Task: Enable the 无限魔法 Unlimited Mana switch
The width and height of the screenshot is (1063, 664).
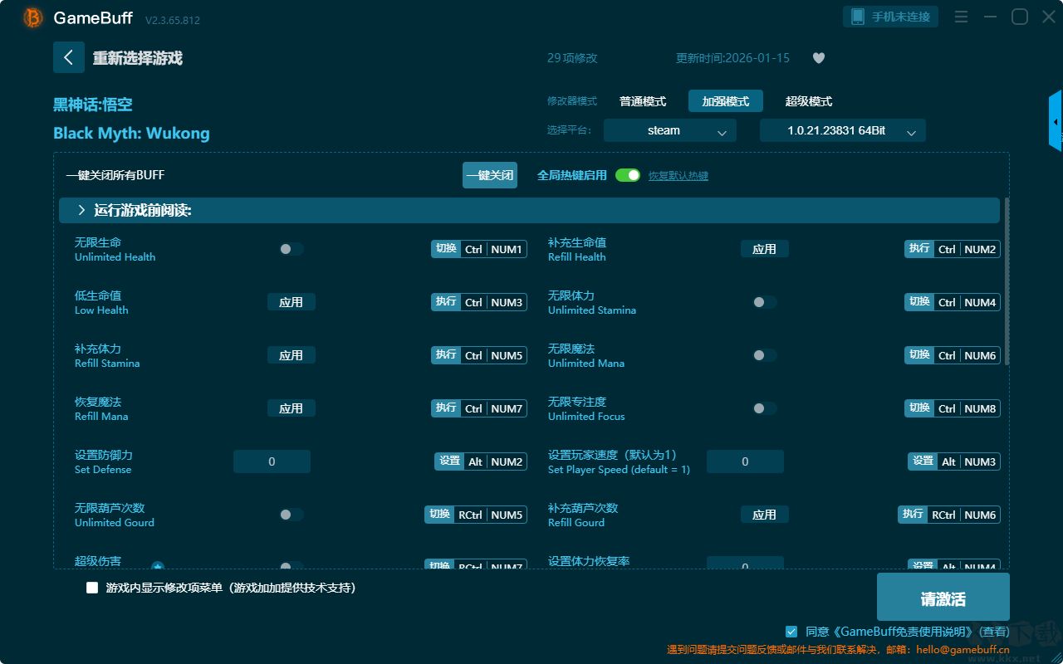Action: tap(764, 355)
